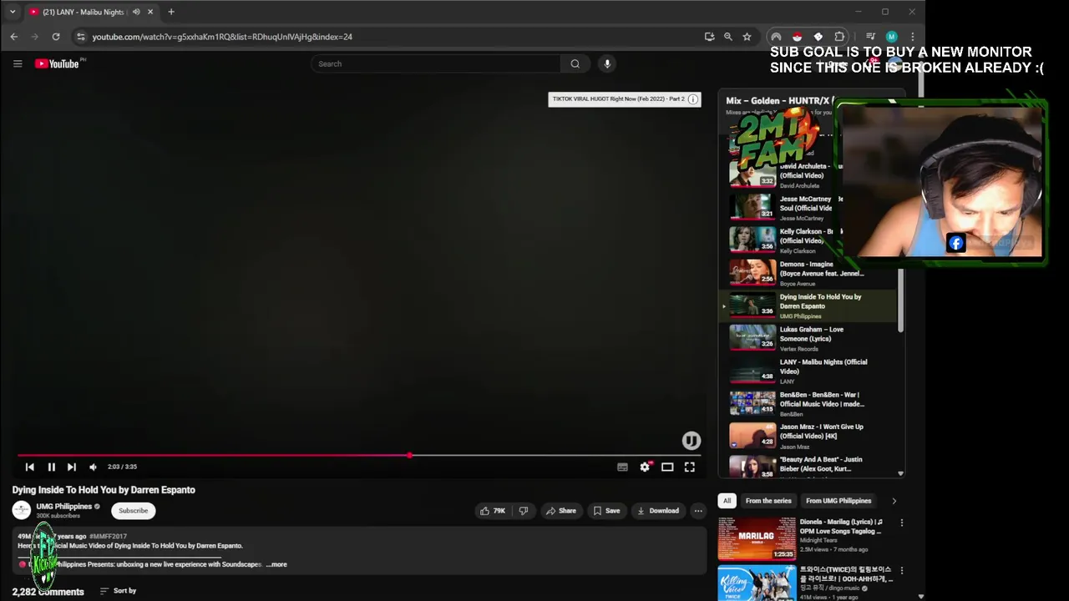The image size is (1069, 601).
Task: Skip to the previous video
Action: pos(30,467)
